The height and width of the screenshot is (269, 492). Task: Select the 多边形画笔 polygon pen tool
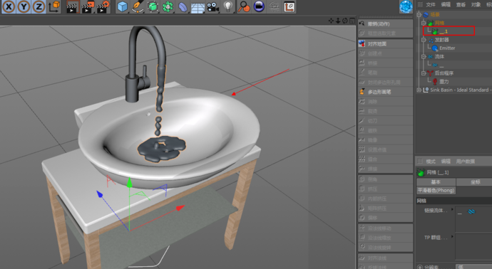click(x=385, y=92)
